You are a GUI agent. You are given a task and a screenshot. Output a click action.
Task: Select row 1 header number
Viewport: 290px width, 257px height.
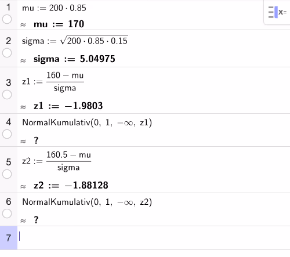(8, 8)
